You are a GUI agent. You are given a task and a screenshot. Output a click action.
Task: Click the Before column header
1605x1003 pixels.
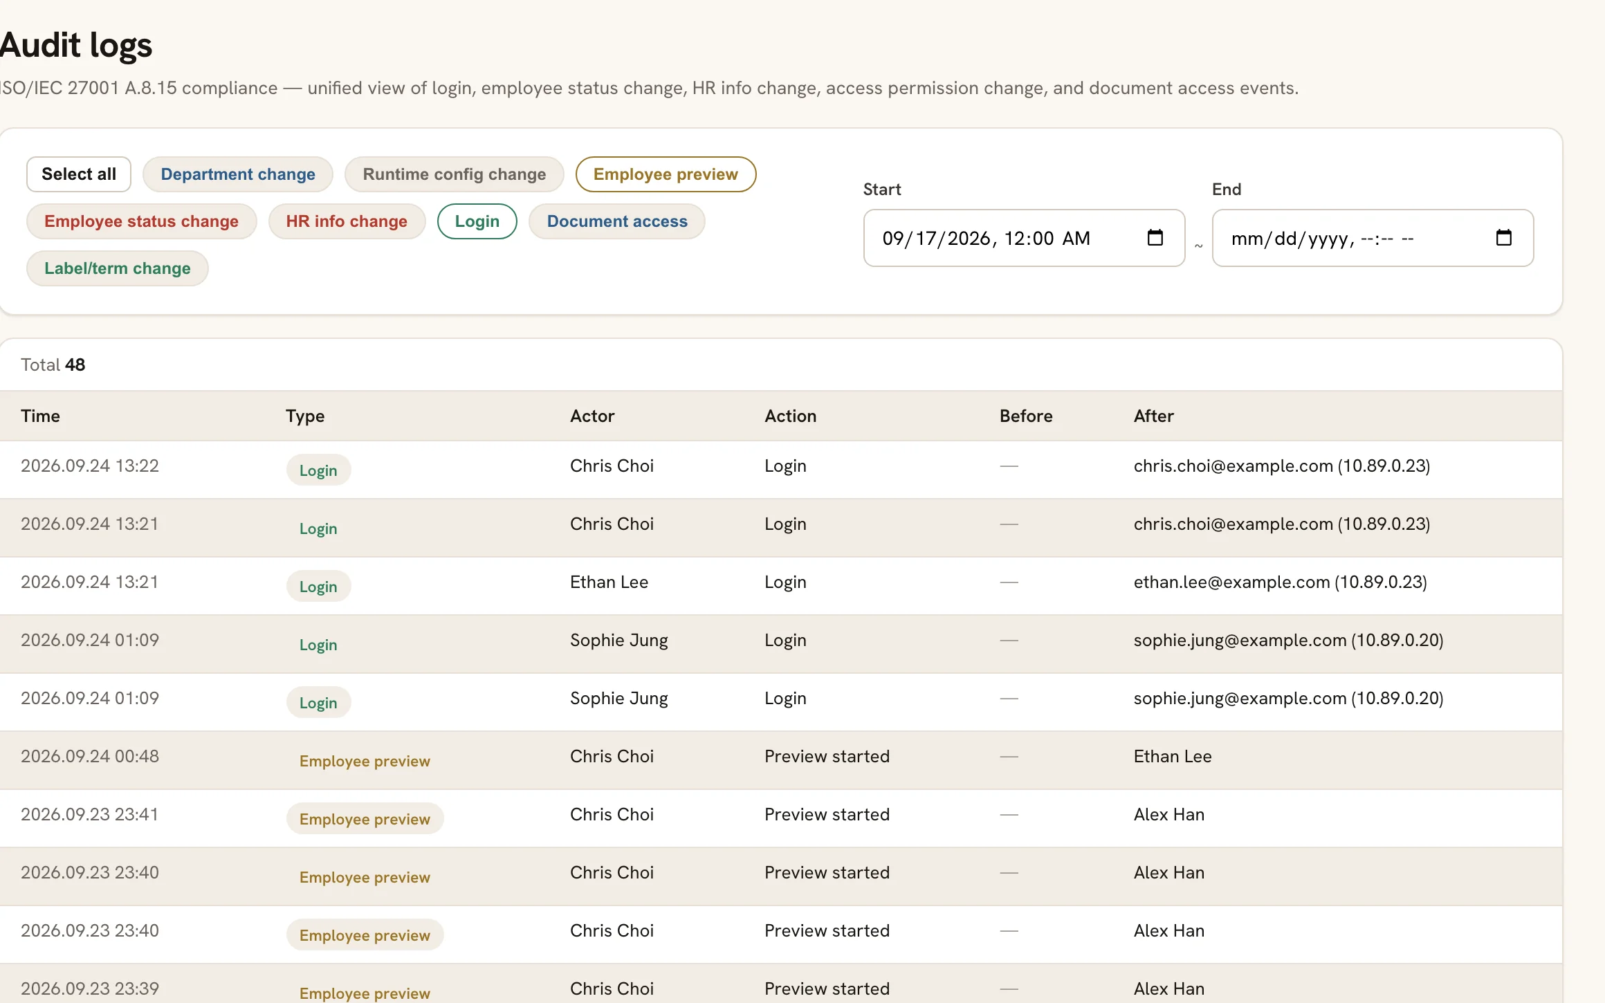[1026, 416]
